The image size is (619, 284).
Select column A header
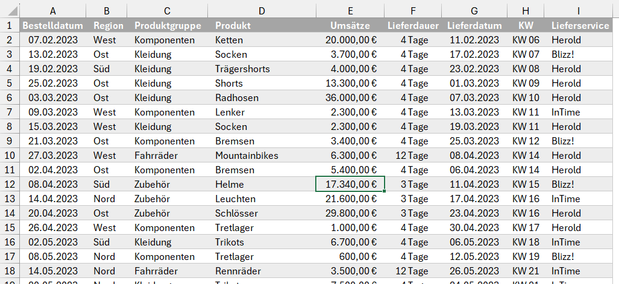coord(53,11)
